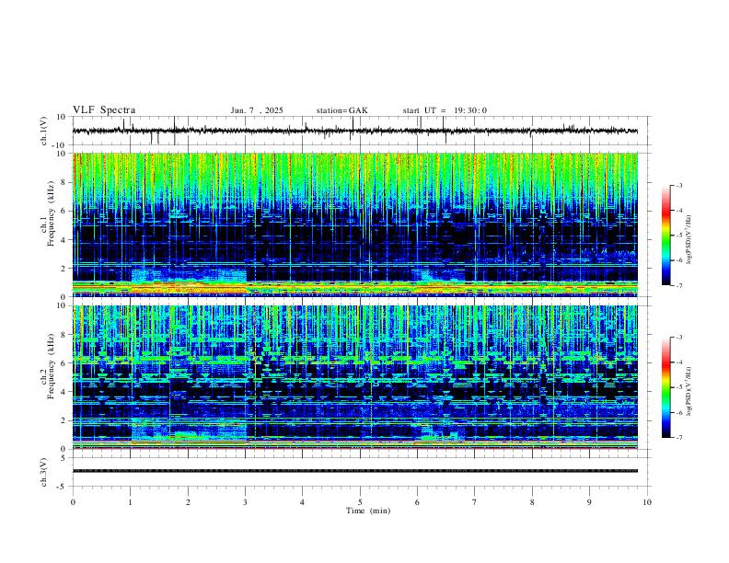Click the "2" tick on the Time axis
The width and height of the screenshot is (729, 563).
(x=188, y=502)
